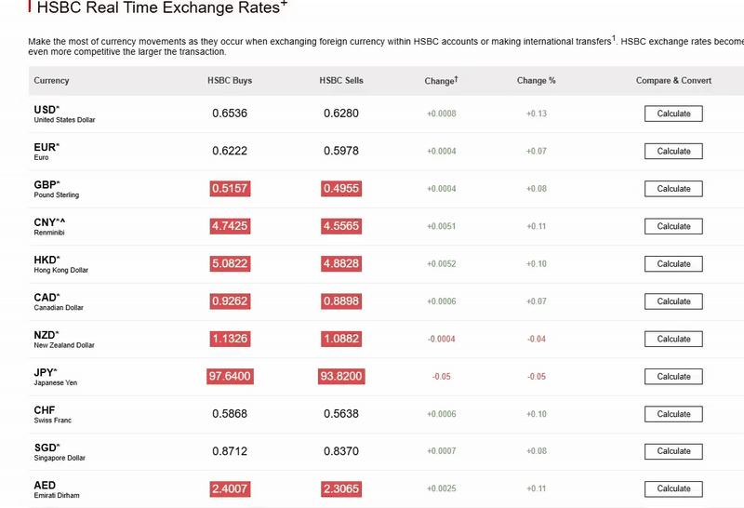Select the USD currency code
744x508 pixels.
pyautogui.click(x=45, y=110)
